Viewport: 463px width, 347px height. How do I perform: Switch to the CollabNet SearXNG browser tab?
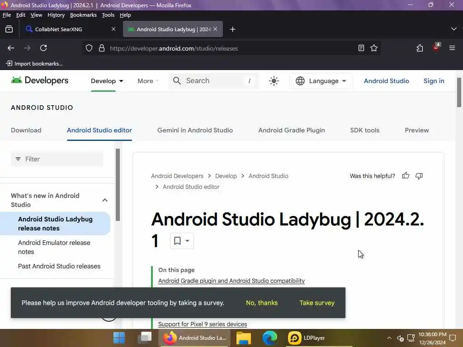click(x=70, y=29)
